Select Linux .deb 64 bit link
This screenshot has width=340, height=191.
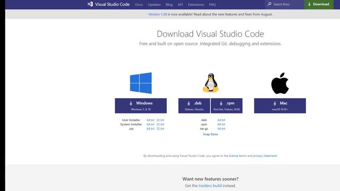pyautogui.click(x=222, y=120)
